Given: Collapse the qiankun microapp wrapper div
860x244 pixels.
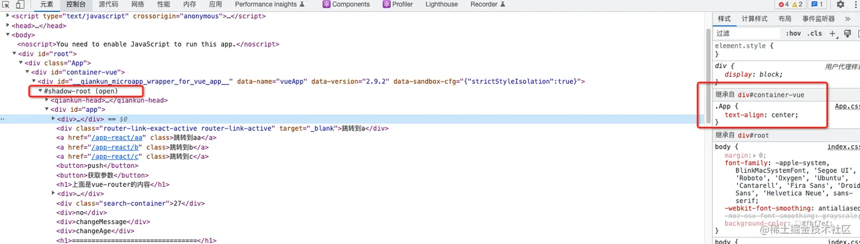Looking at the screenshot, I should coord(34,81).
